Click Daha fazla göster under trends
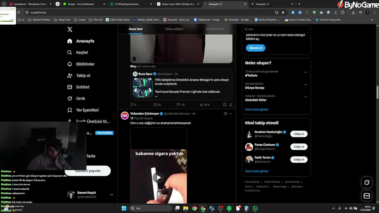Screen dimensions: 379x213 tap(257, 109)
